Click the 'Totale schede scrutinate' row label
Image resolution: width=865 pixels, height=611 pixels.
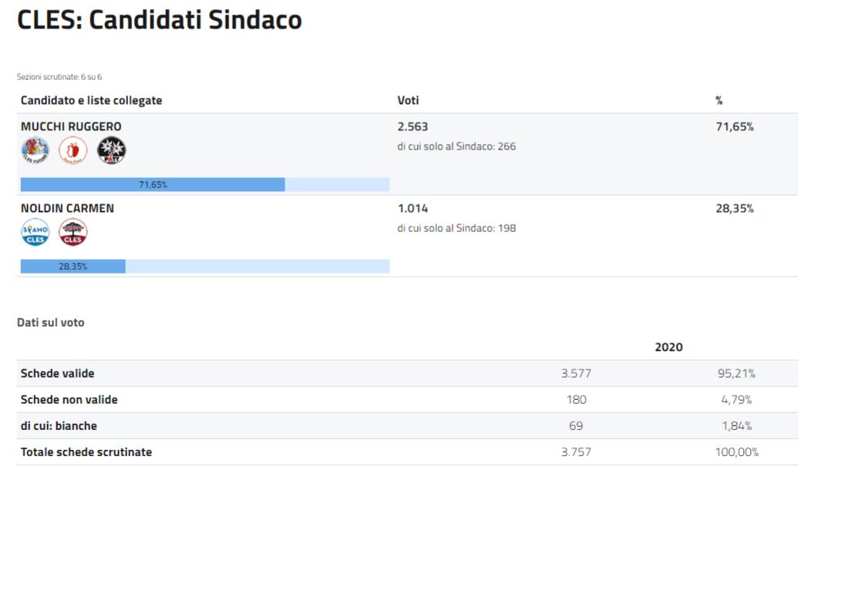click(86, 452)
